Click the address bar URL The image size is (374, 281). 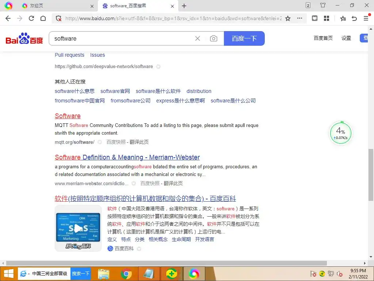[x=173, y=18]
